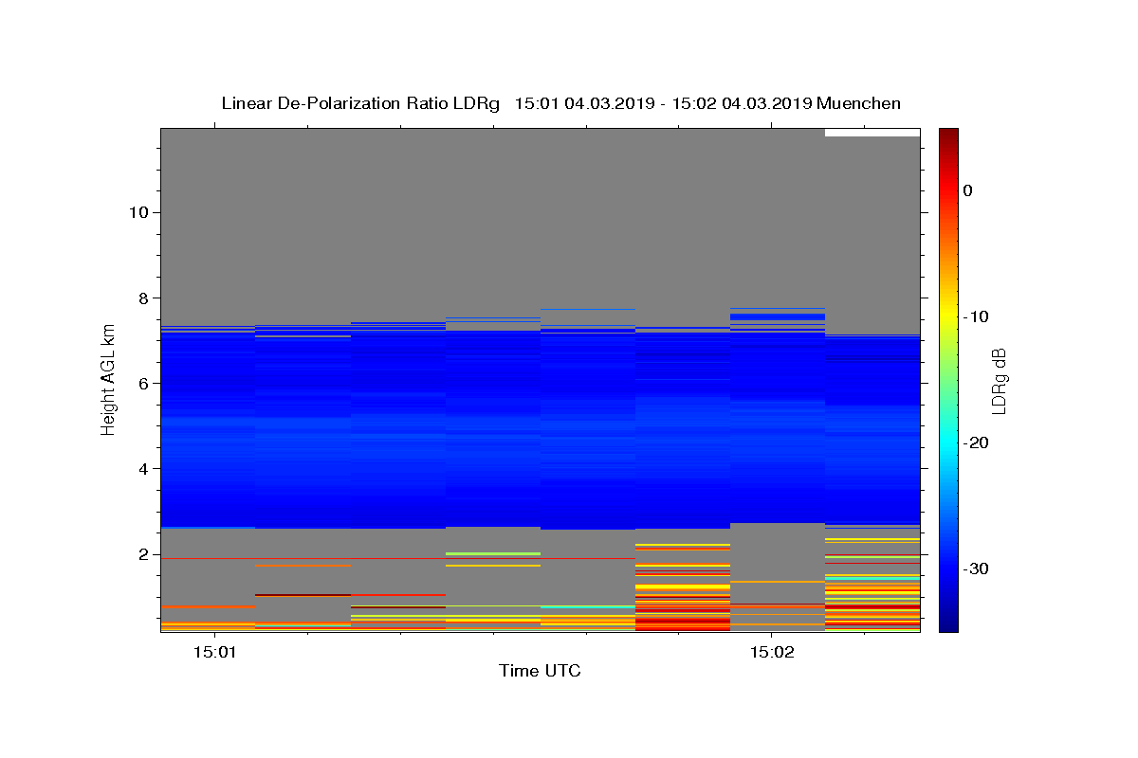Image resolution: width=1138 pixels, height=758 pixels.
Task: Click the '6' height tick label
Action: tap(142, 384)
